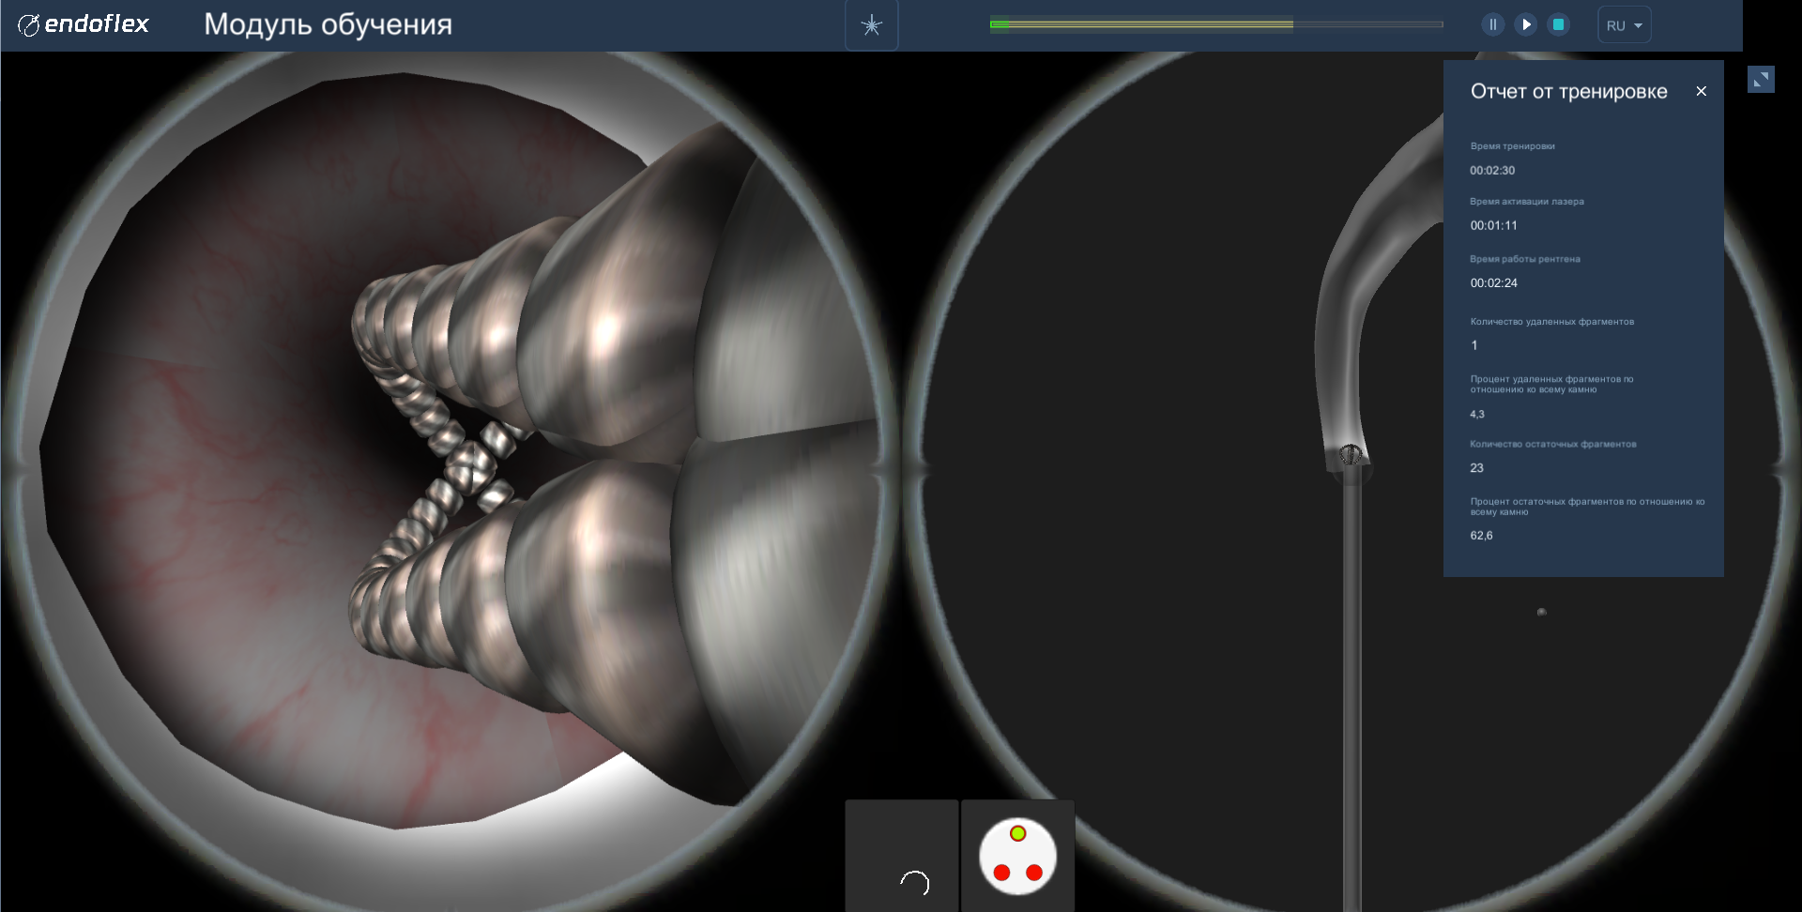The height and width of the screenshot is (912, 1802).
Task: Click the small stone fragment in X-ray view
Action: (1541, 612)
